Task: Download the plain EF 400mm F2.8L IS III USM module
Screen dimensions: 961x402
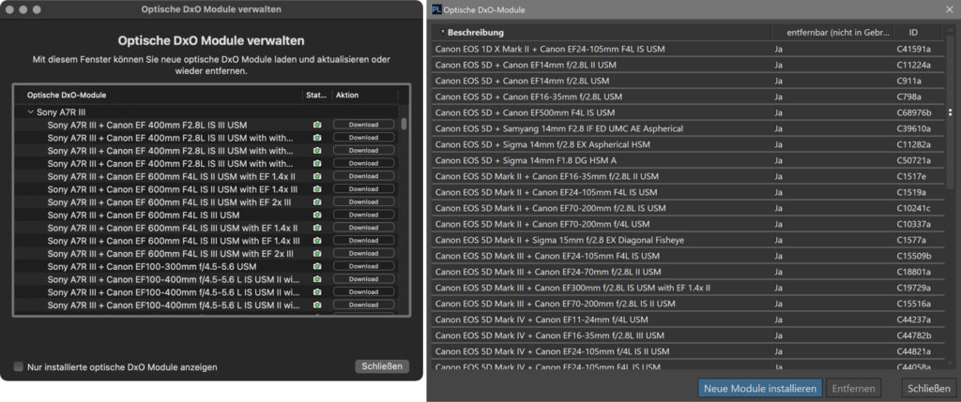Action: coord(363,125)
